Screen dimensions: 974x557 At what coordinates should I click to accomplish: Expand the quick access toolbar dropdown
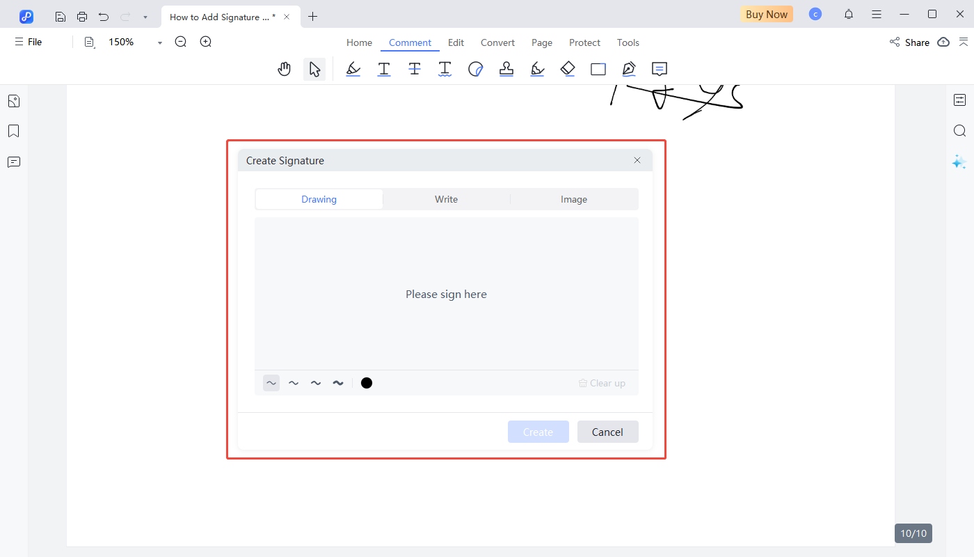[x=145, y=17]
